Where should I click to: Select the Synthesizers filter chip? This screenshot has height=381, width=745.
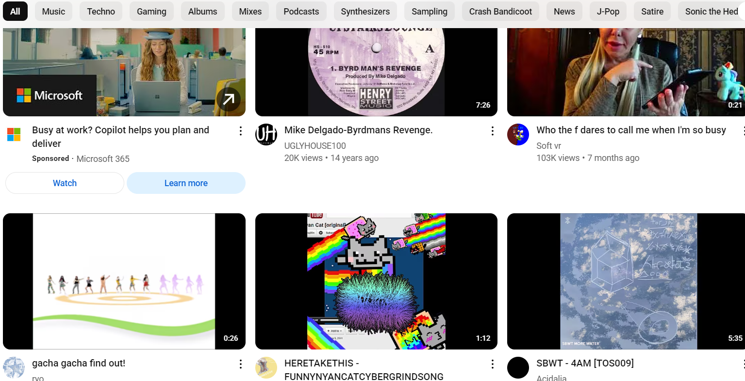pos(365,11)
